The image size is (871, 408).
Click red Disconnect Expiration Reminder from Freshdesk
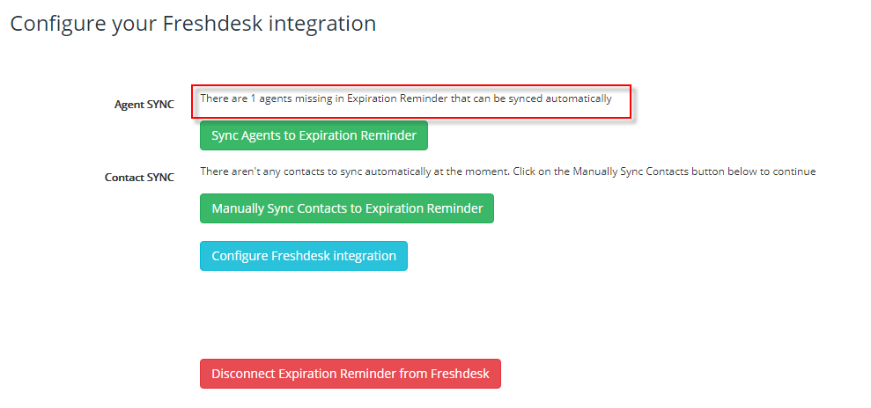pos(350,374)
